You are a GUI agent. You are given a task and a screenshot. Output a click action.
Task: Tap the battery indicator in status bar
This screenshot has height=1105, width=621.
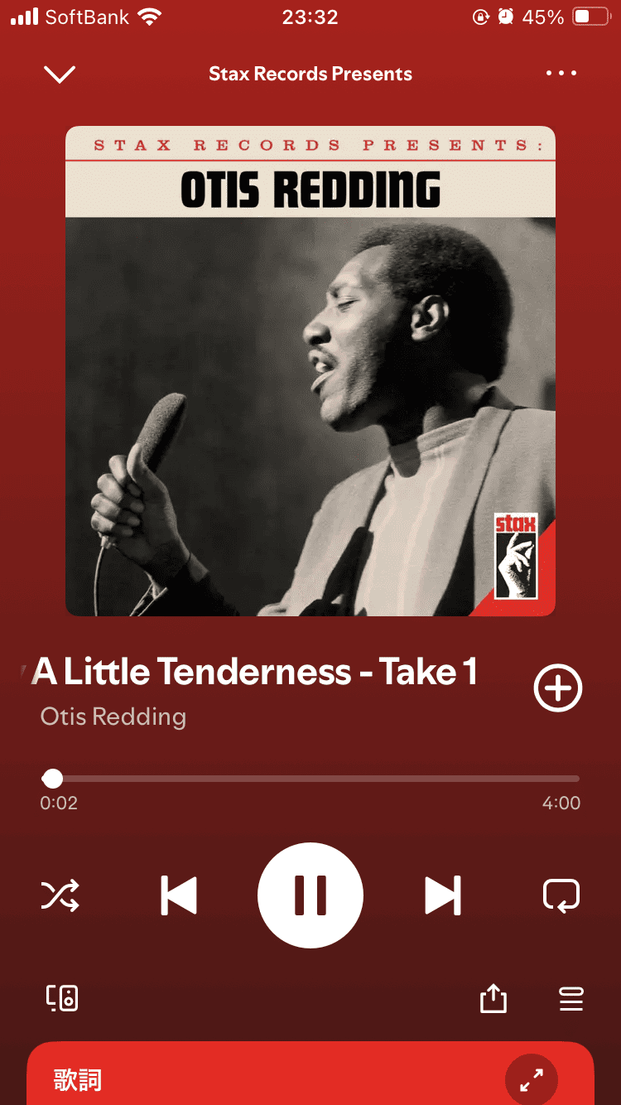(x=591, y=17)
